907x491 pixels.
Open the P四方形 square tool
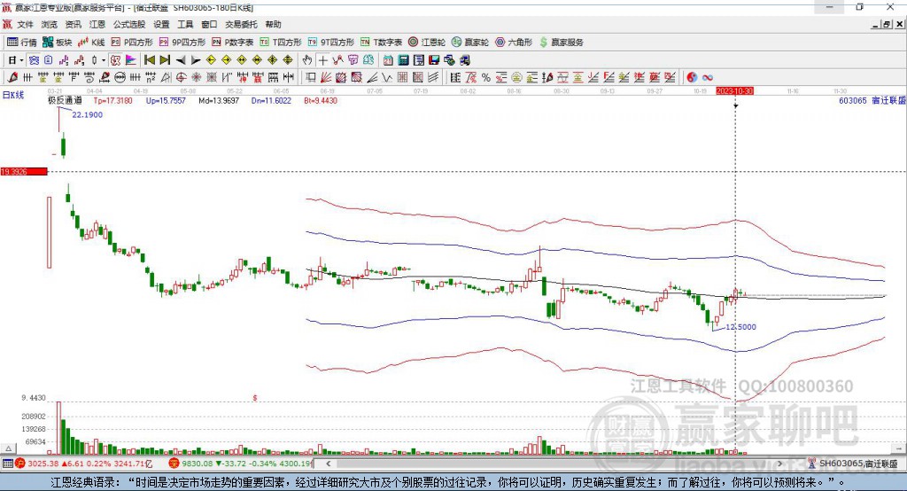point(133,43)
